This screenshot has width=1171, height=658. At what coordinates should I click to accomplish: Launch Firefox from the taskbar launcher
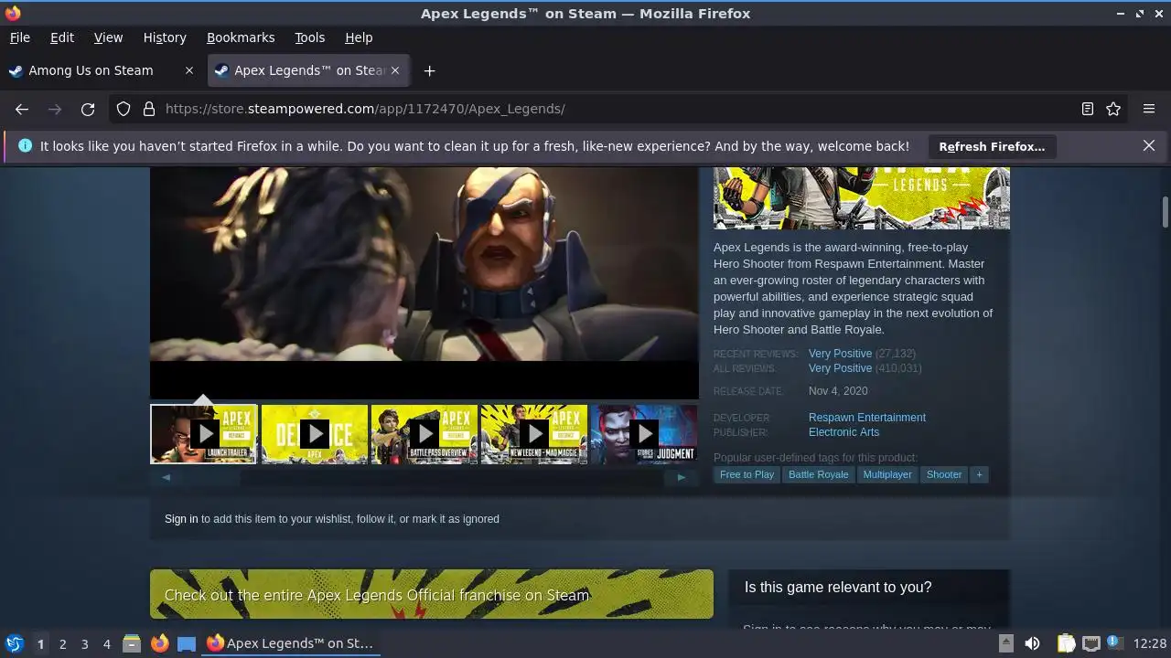[159, 643]
